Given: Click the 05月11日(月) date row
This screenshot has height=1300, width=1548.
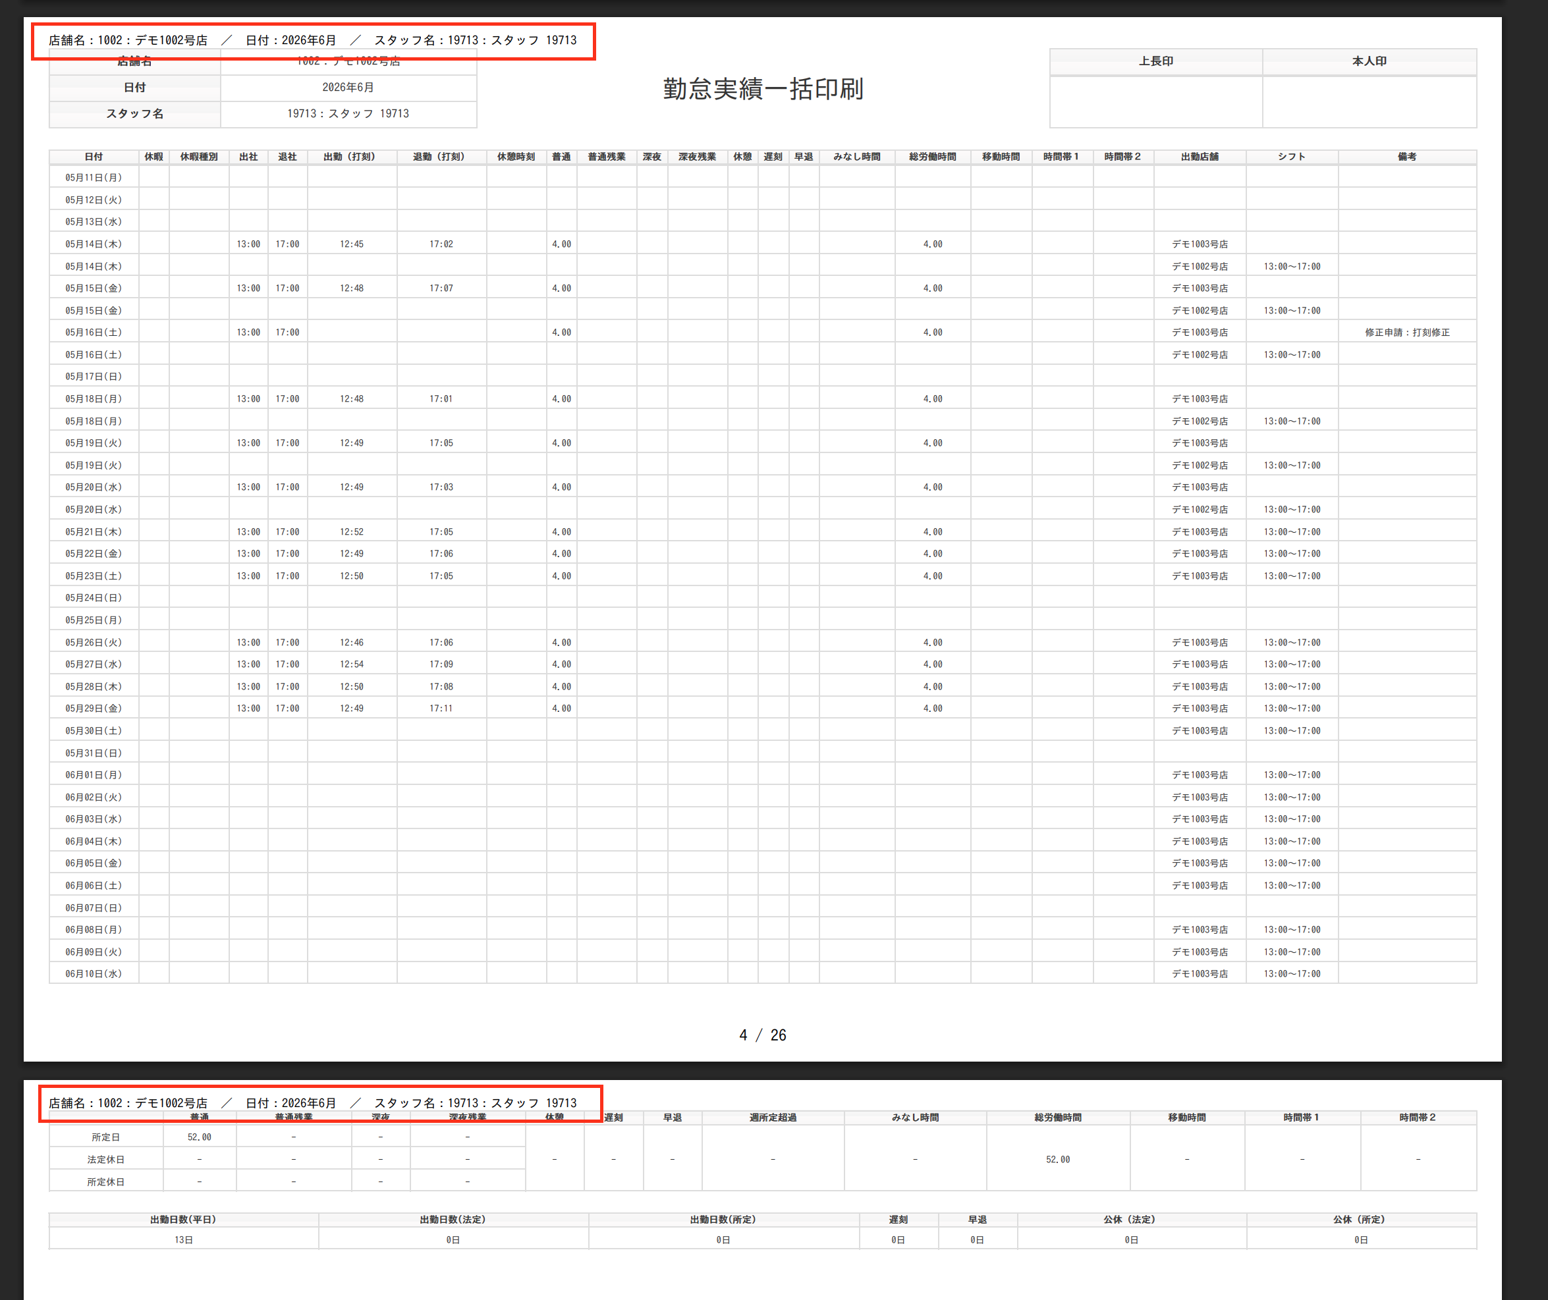Looking at the screenshot, I should [763, 178].
